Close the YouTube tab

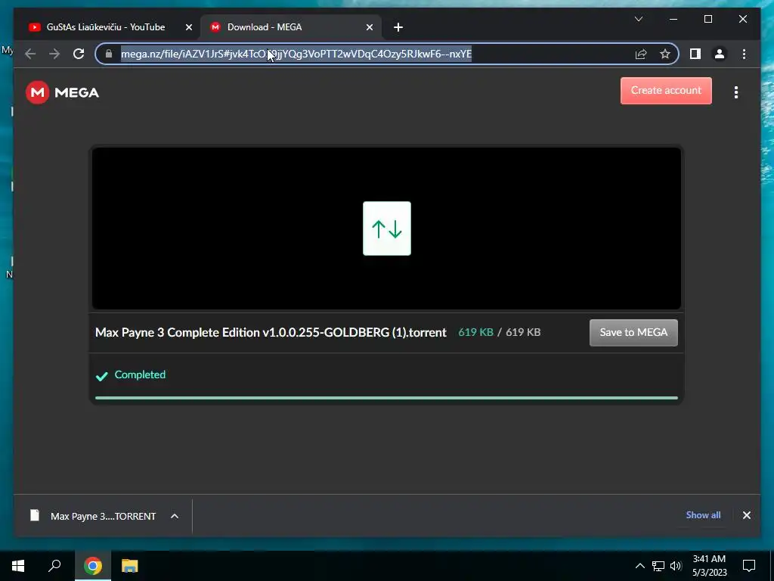click(x=188, y=27)
